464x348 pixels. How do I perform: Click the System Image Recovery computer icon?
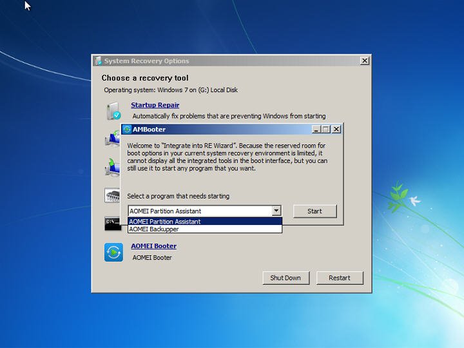tap(112, 167)
